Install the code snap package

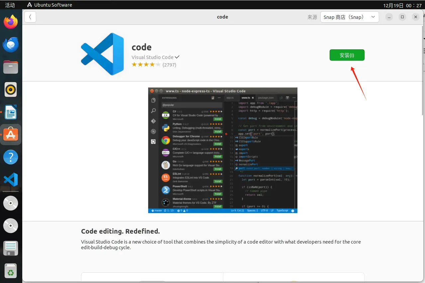pos(347,55)
